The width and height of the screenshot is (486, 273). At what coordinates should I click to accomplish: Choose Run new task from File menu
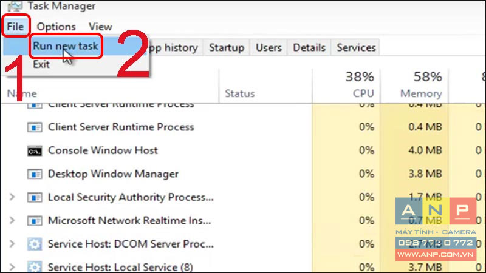(x=66, y=46)
